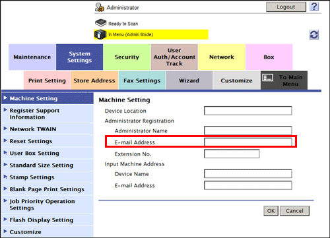The image size is (330, 238).
Task: Expand Network TWAIN menu arrow
Action: click(x=5, y=129)
